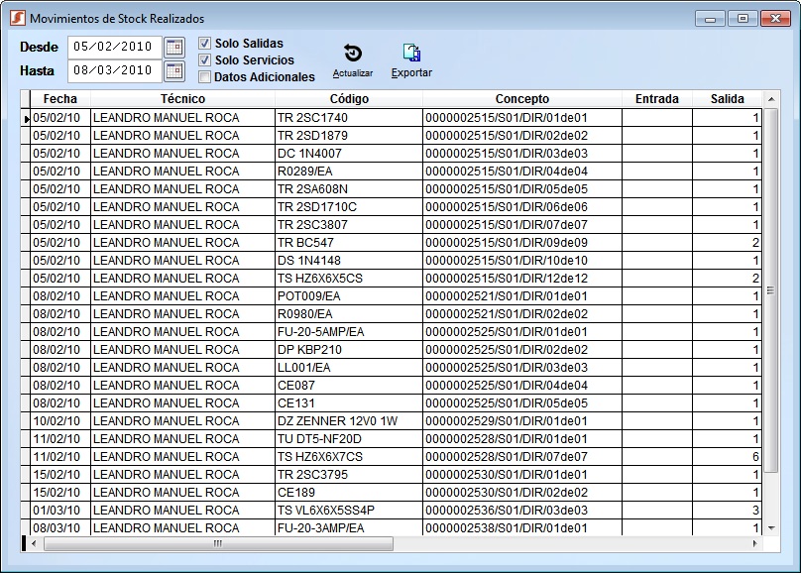
Task: Click the Exportar document icon
Action: click(411, 55)
